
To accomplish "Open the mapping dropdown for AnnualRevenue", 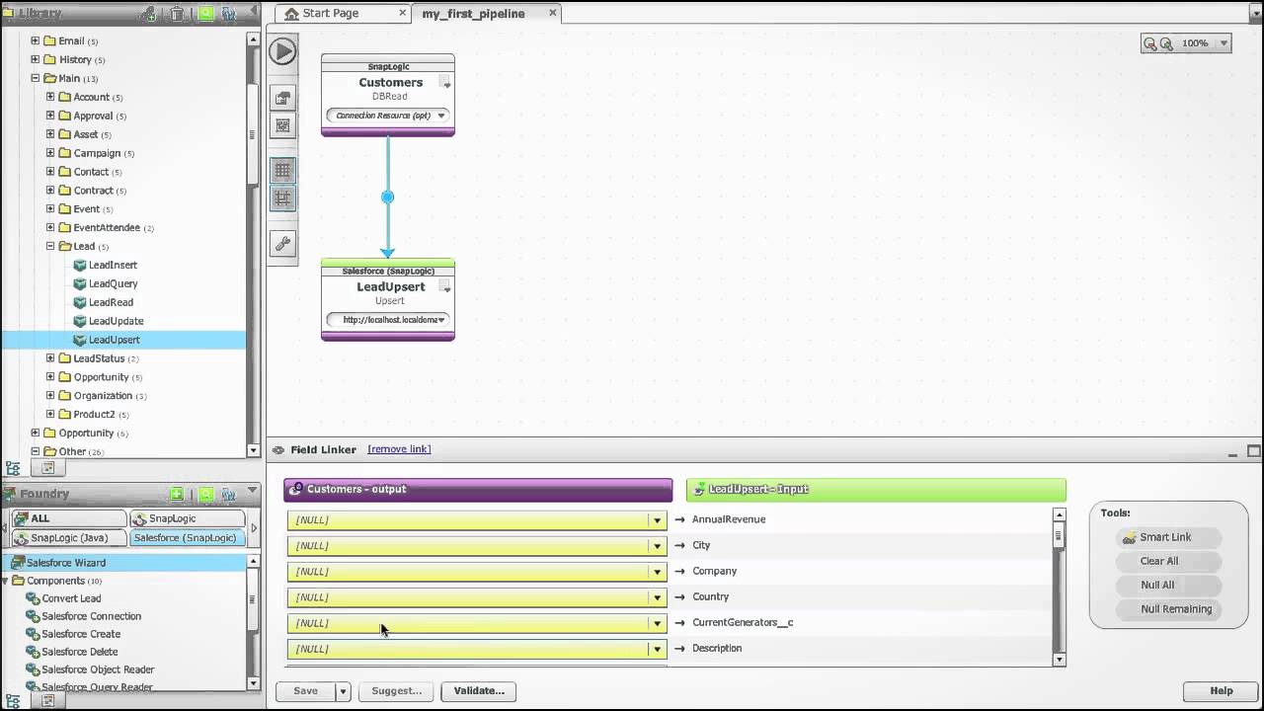I will point(657,519).
